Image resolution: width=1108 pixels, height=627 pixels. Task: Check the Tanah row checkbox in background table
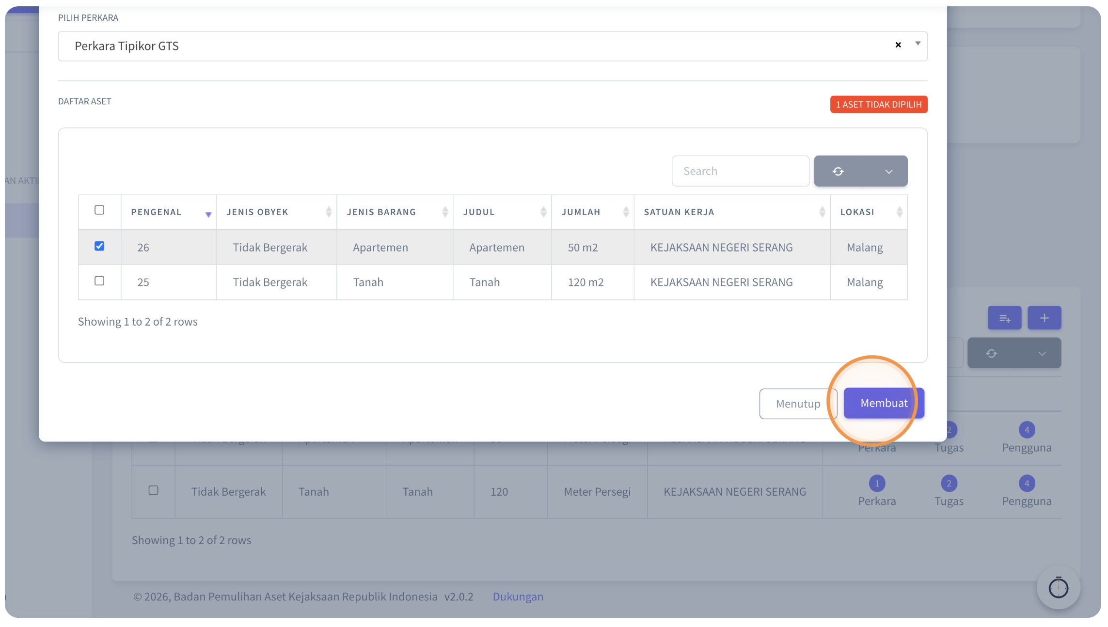click(x=153, y=490)
